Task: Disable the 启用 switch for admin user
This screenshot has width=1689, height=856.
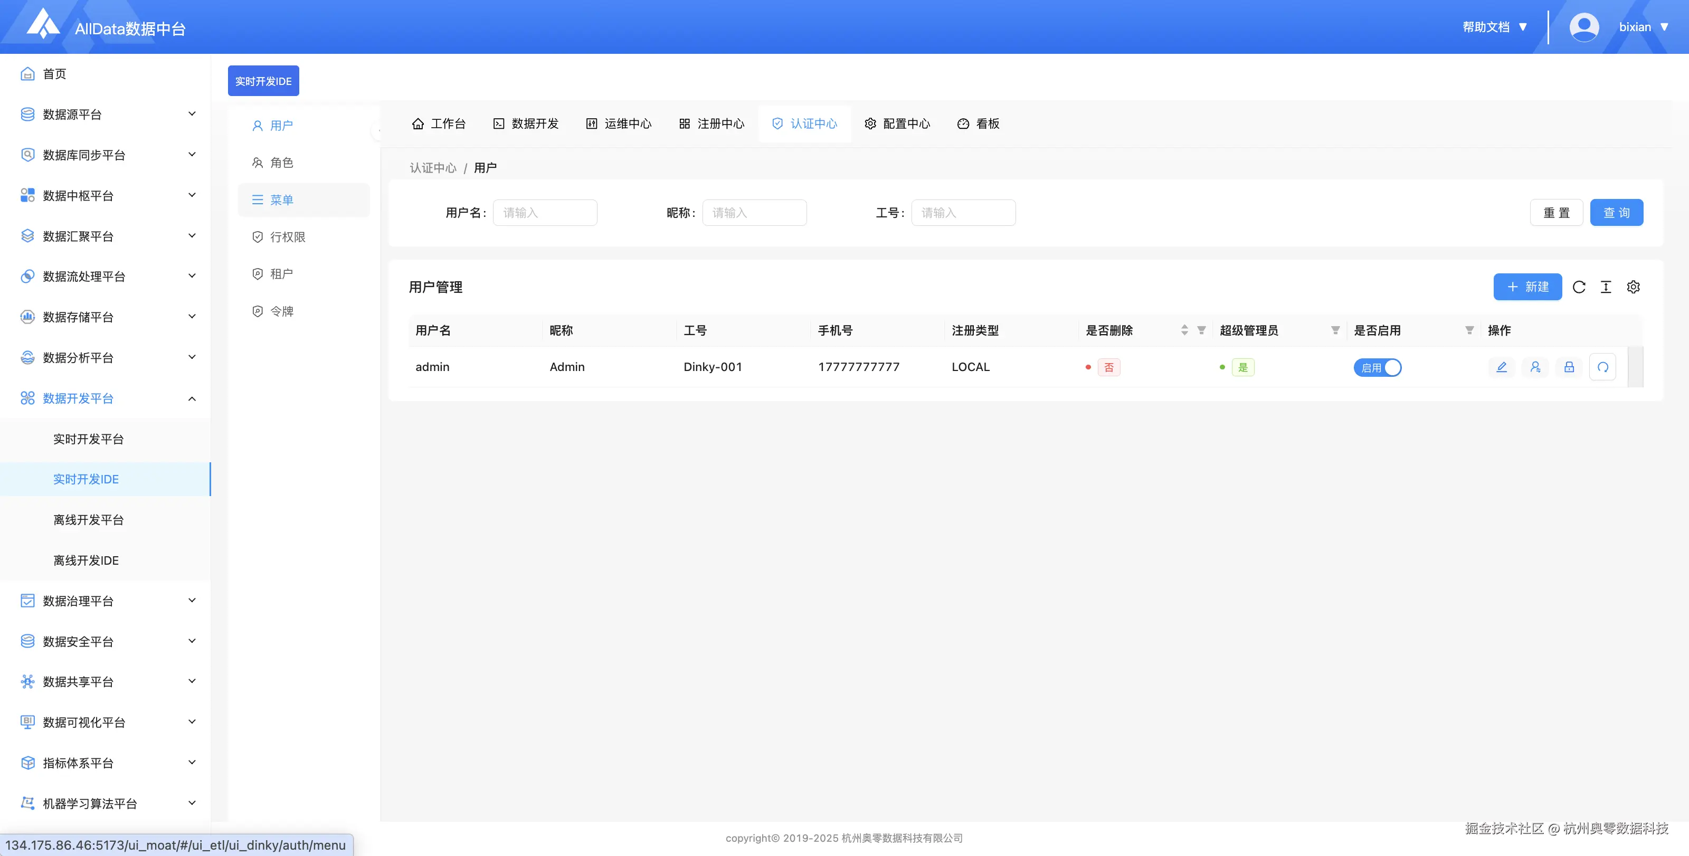Action: click(x=1378, y=367)
